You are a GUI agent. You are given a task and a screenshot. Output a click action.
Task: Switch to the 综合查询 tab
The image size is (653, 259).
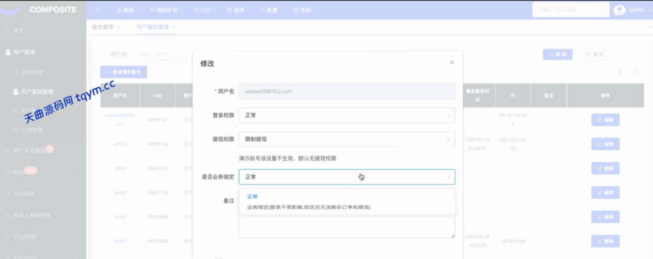coord(103,27)
